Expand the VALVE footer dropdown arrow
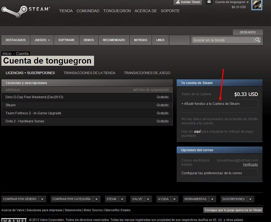The width and height of the screenshot is (271, 222). [x=148, y=199]
